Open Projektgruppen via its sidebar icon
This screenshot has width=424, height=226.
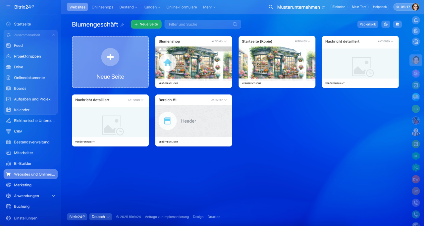[x=9, y=56]
